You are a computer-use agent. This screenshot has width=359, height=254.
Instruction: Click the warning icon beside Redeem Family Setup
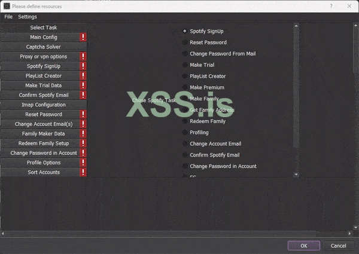[x=83, y=143]
